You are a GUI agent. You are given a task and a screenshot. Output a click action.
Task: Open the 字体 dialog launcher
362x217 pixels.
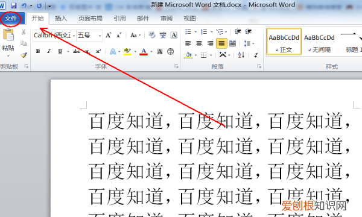(x=176, y=66)
